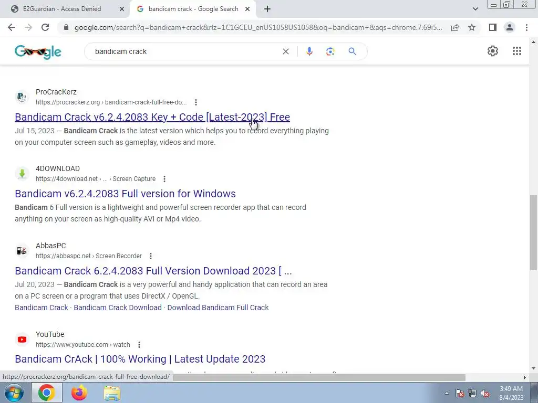Click the ProCracKerz site favicon
538x403 pixels.
pyautogui.click(x=22, y=97)
